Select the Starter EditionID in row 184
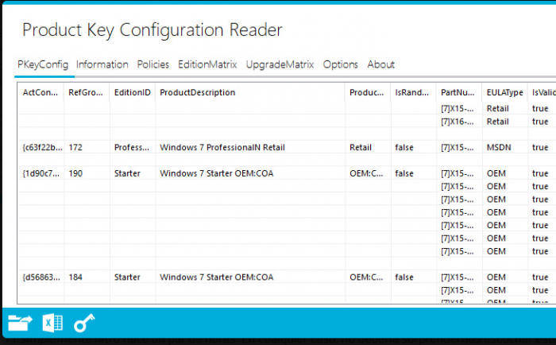The height and width of the screenshot is (345, 556). point(127,277)
